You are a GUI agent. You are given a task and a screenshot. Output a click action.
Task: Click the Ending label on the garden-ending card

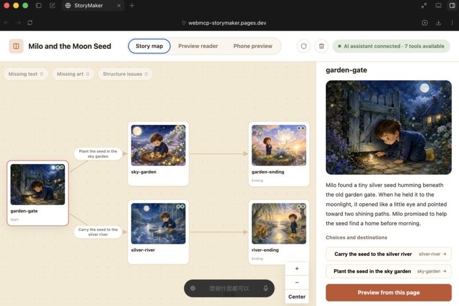257,181
